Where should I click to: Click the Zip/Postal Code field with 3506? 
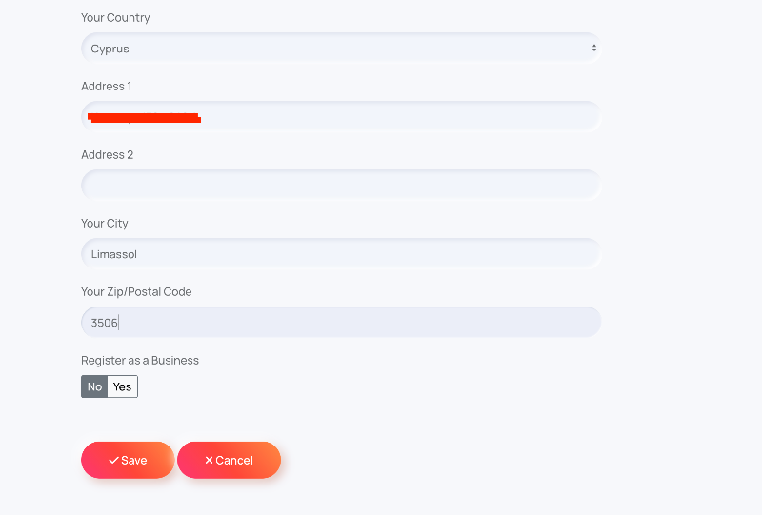pyautogui.click(x=341, y=322)
